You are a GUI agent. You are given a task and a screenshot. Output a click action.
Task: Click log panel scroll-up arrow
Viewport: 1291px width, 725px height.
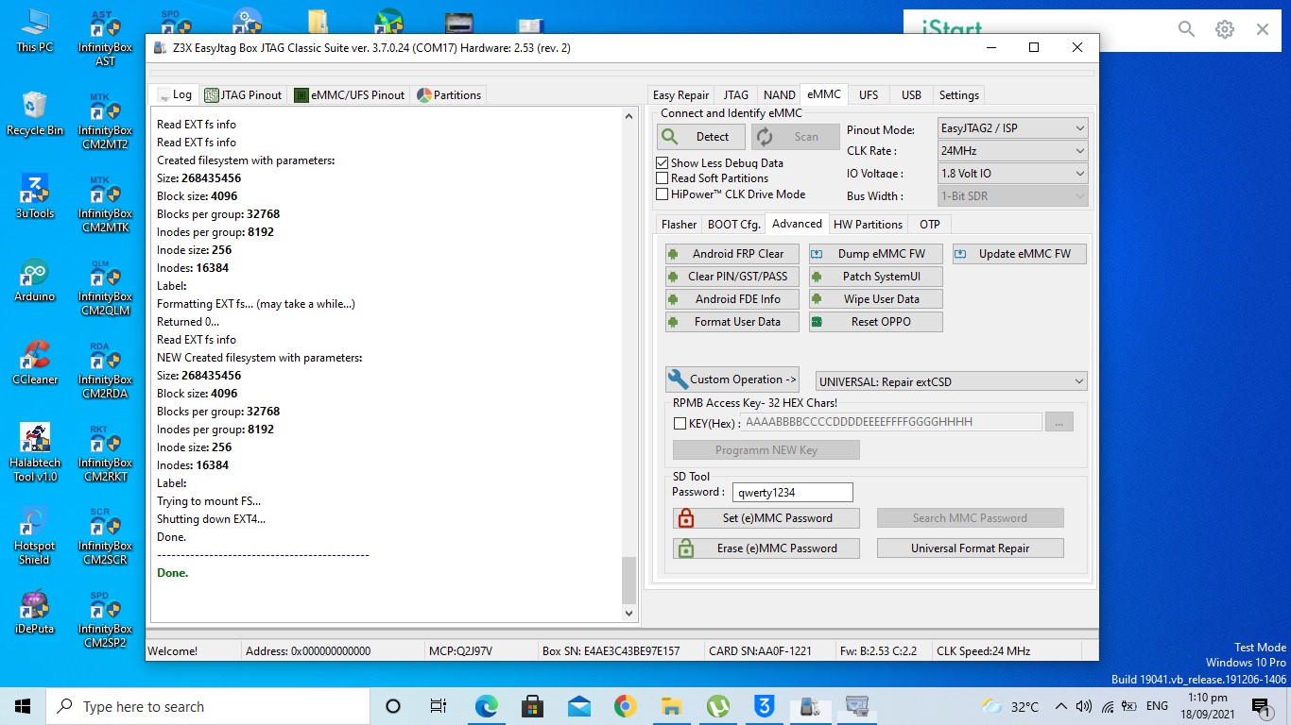(629, 116)
